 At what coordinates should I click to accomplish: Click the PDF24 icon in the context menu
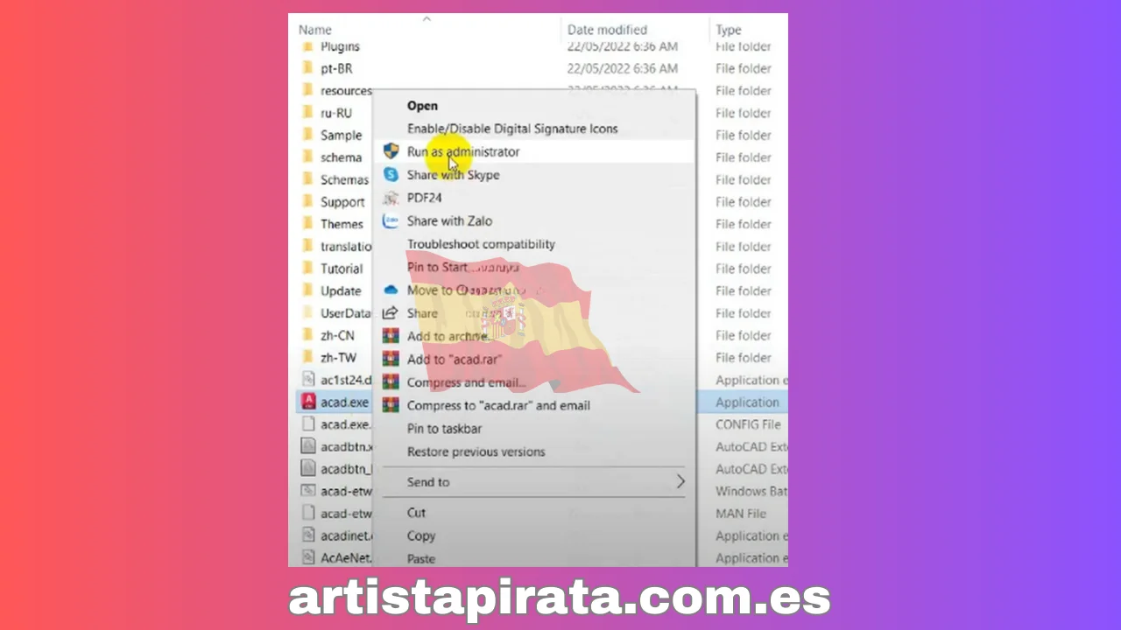(391, 198)
